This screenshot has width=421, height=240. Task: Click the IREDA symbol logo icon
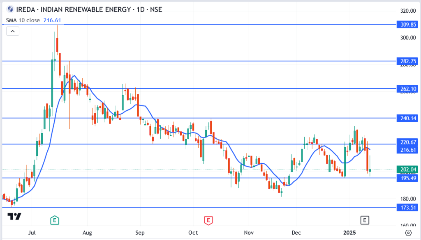(10, 9)
